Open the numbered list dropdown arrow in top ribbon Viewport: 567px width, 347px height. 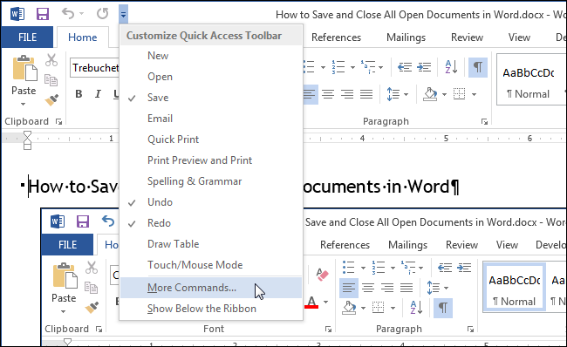pos(352,67)
